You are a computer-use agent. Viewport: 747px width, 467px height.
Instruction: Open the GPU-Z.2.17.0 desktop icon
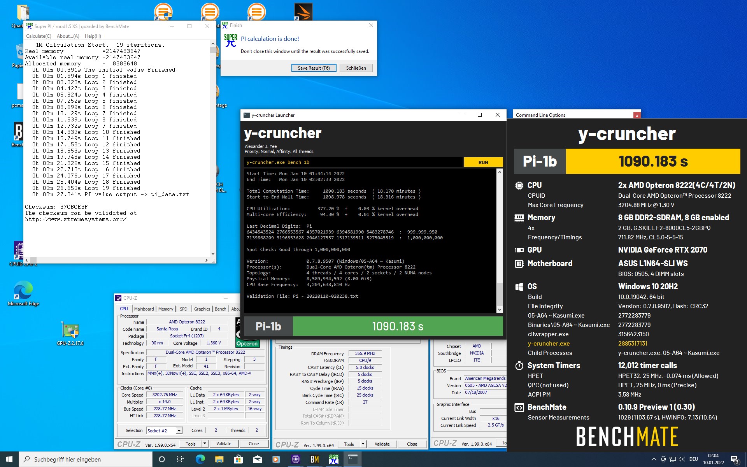tap(70, 334)
